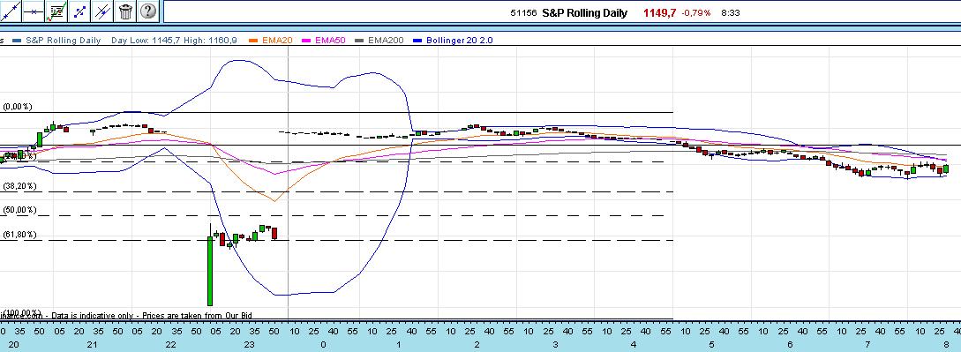Click the (50,00%) Fibonacci level label

pos(19,210)
